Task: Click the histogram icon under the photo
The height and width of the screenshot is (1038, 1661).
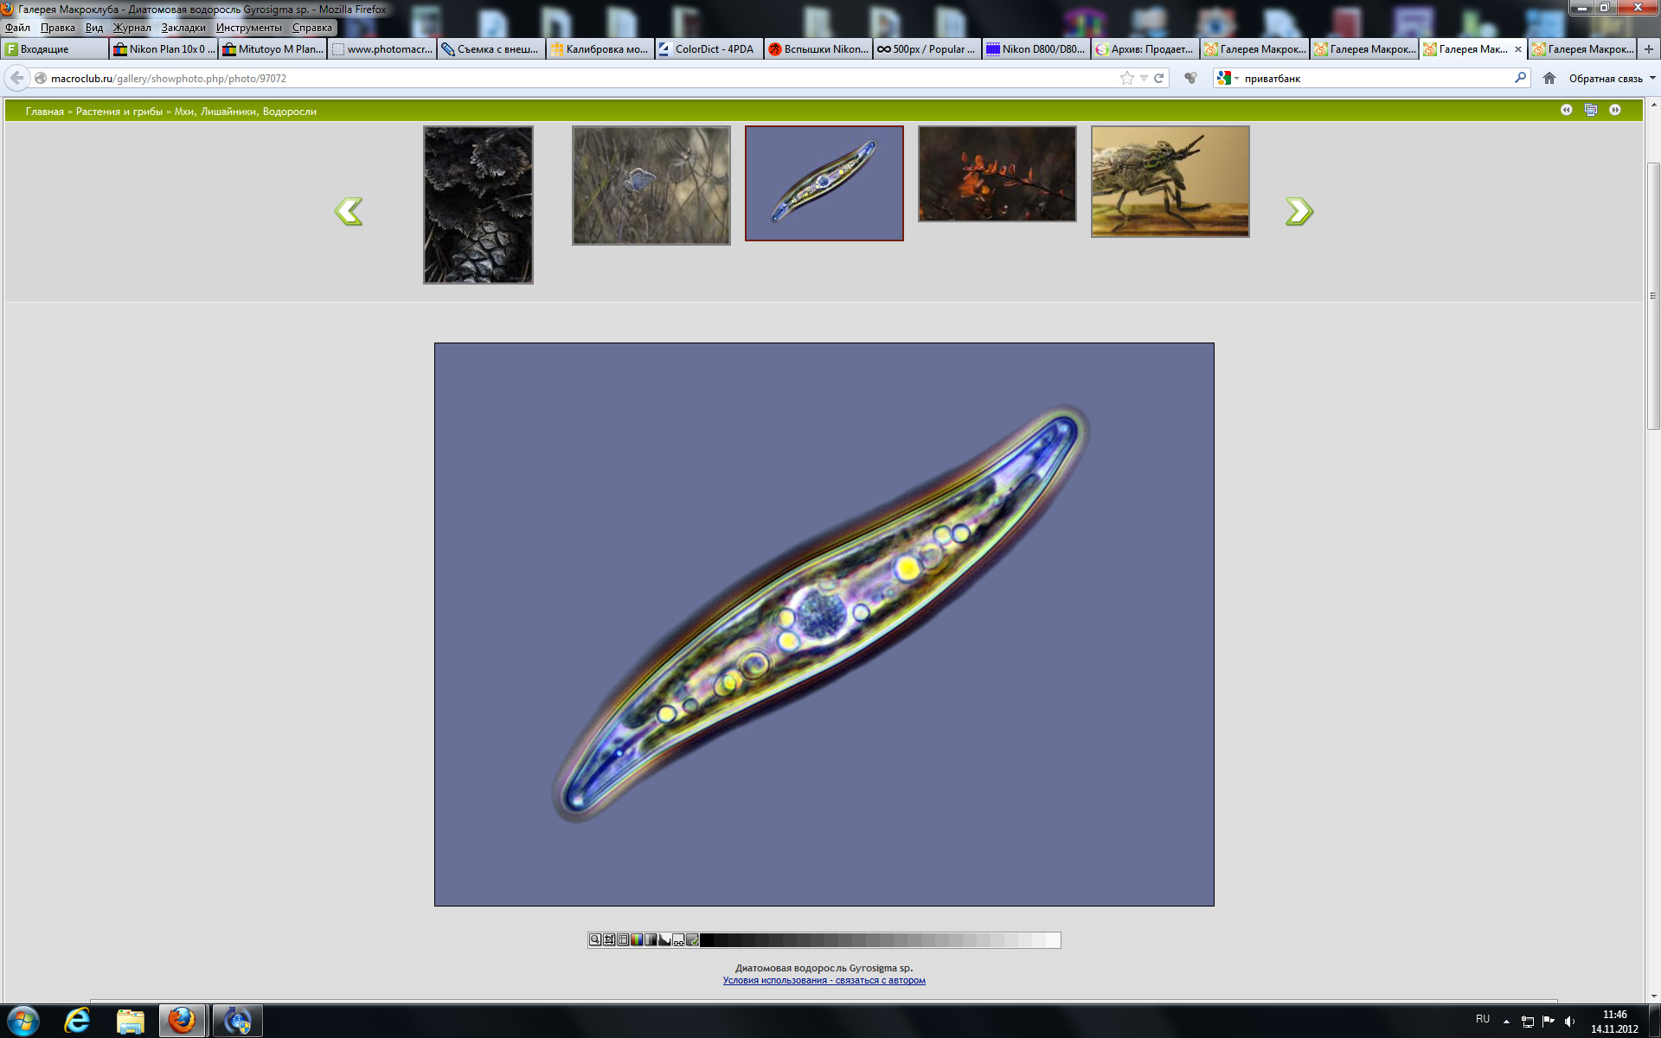Action: [664, 940]
